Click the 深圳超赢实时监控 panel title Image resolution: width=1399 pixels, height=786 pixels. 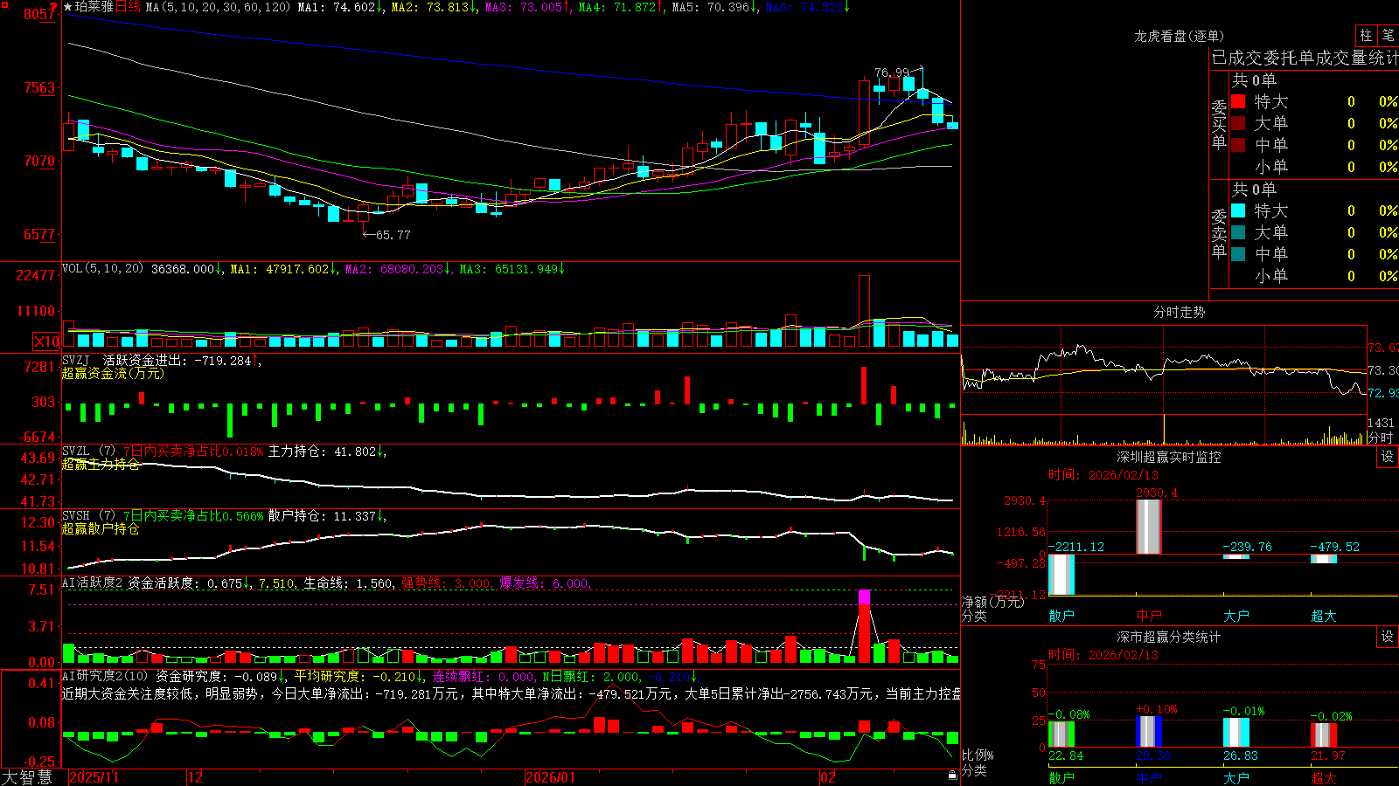pyautogui.click(x=1168, y=457)
